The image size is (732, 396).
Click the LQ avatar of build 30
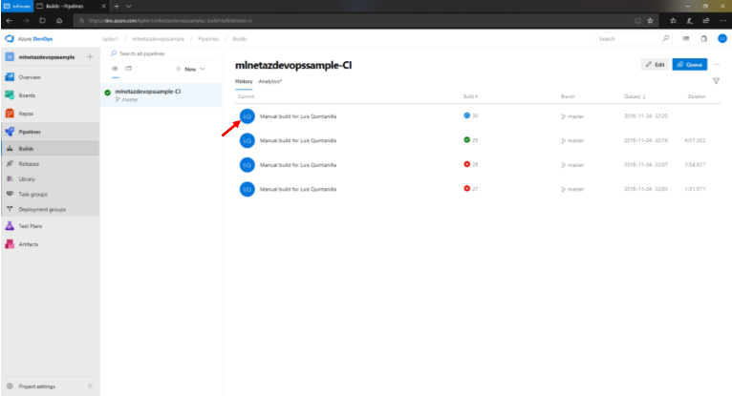coord(247,116)
